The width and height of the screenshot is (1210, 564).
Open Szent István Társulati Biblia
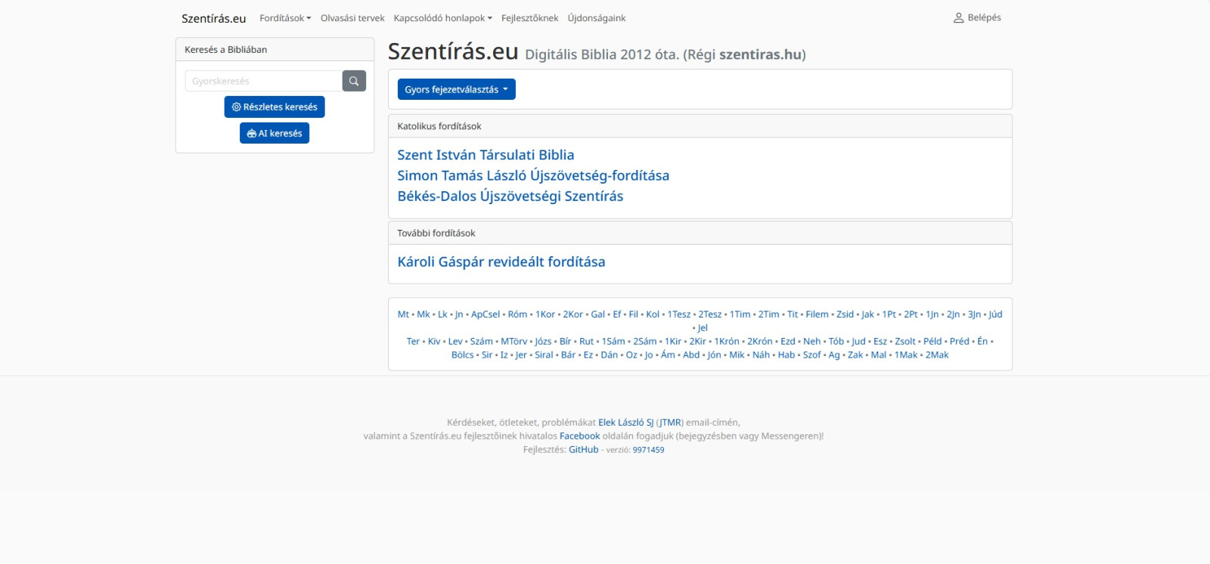tap(486, 155)
